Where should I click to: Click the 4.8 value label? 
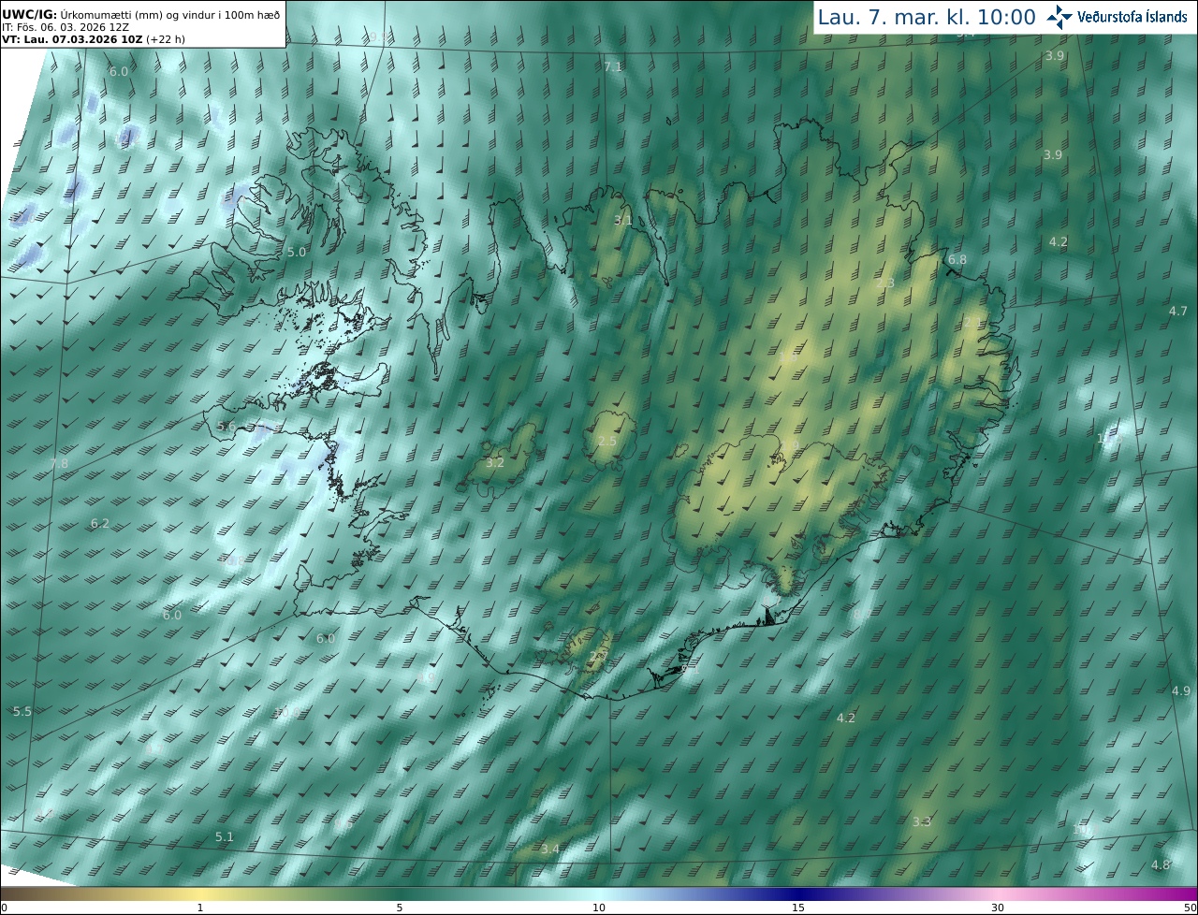[x=1161, y=864]
